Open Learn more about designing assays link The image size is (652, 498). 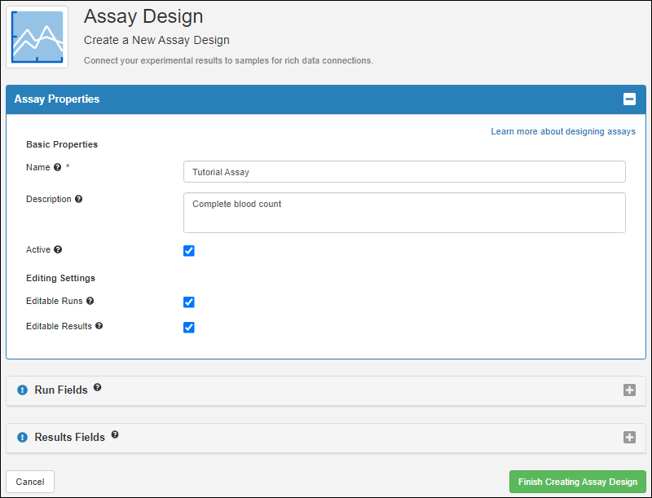coord(562,131)
